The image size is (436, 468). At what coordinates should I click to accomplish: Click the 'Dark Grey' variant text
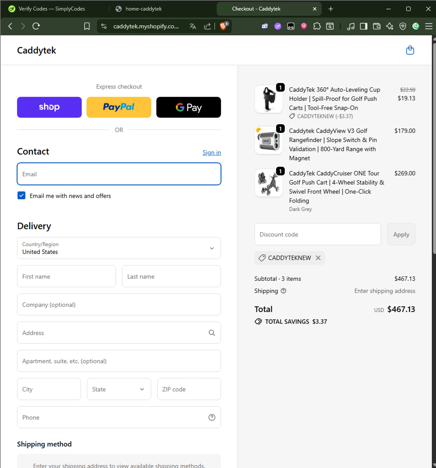tap(300, 209)
